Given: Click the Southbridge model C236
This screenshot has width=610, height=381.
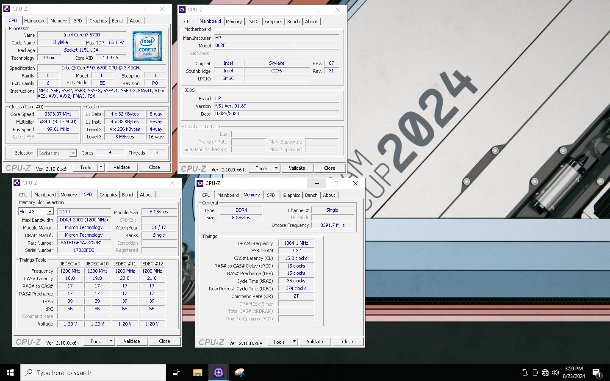Looking at the screenshot, I should [277, 71].
